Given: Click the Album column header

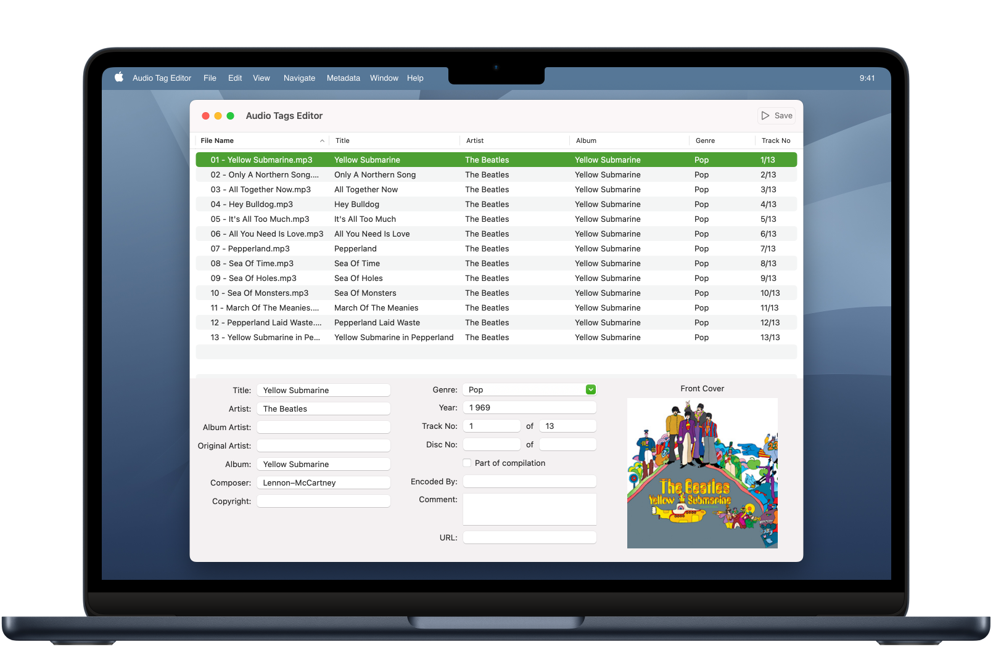Looking at the screenshot, I should tap(629, 141).
